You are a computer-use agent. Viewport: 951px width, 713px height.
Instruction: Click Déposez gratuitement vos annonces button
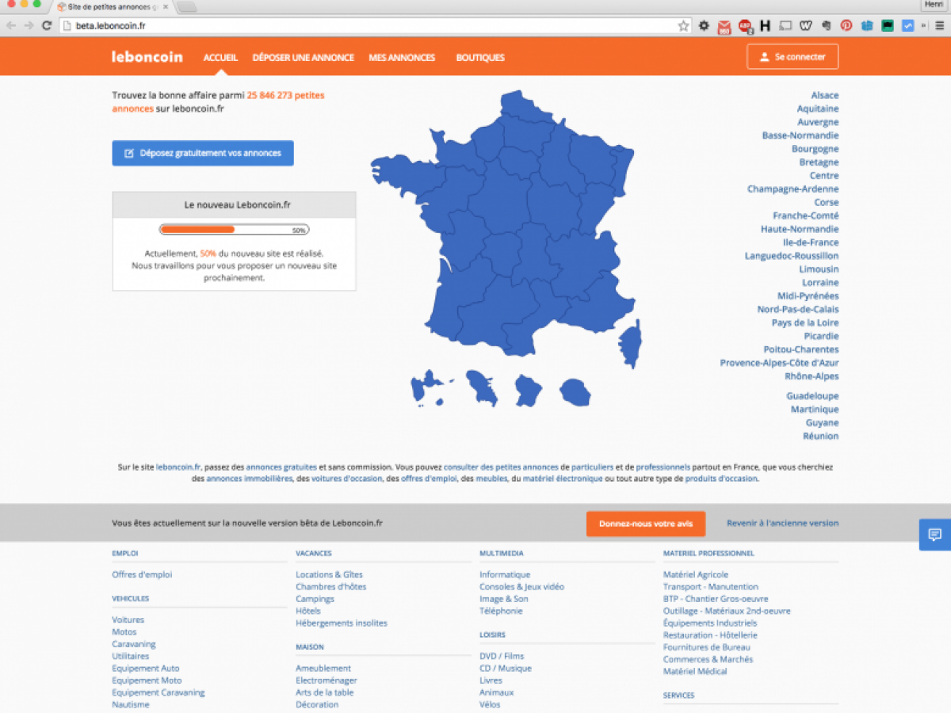203,153
